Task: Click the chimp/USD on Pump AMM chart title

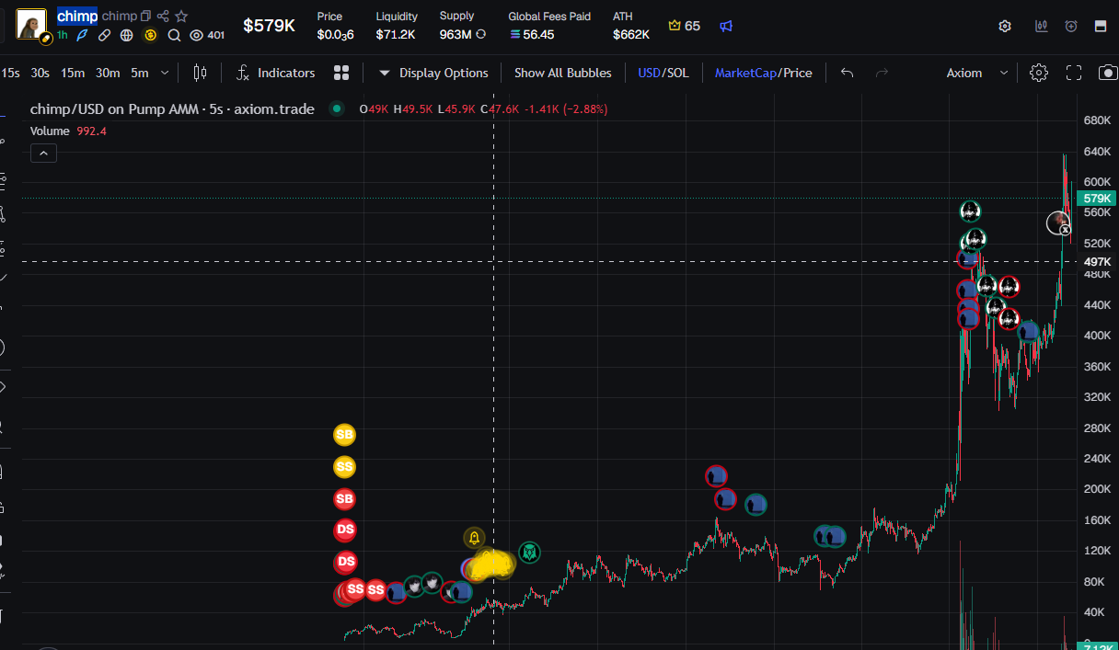Action: 172,109
